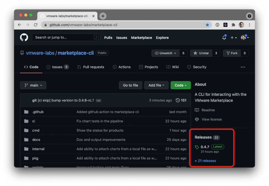Open the Actions tab

[122, 67]
